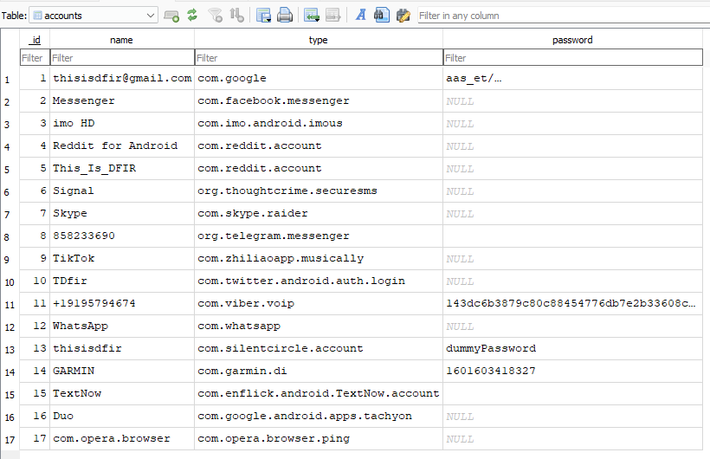Select the com.enflick.android.TextNow.account cell
Image resolution: width=710 pixels, height=459 pixels.
coord(319,394)
